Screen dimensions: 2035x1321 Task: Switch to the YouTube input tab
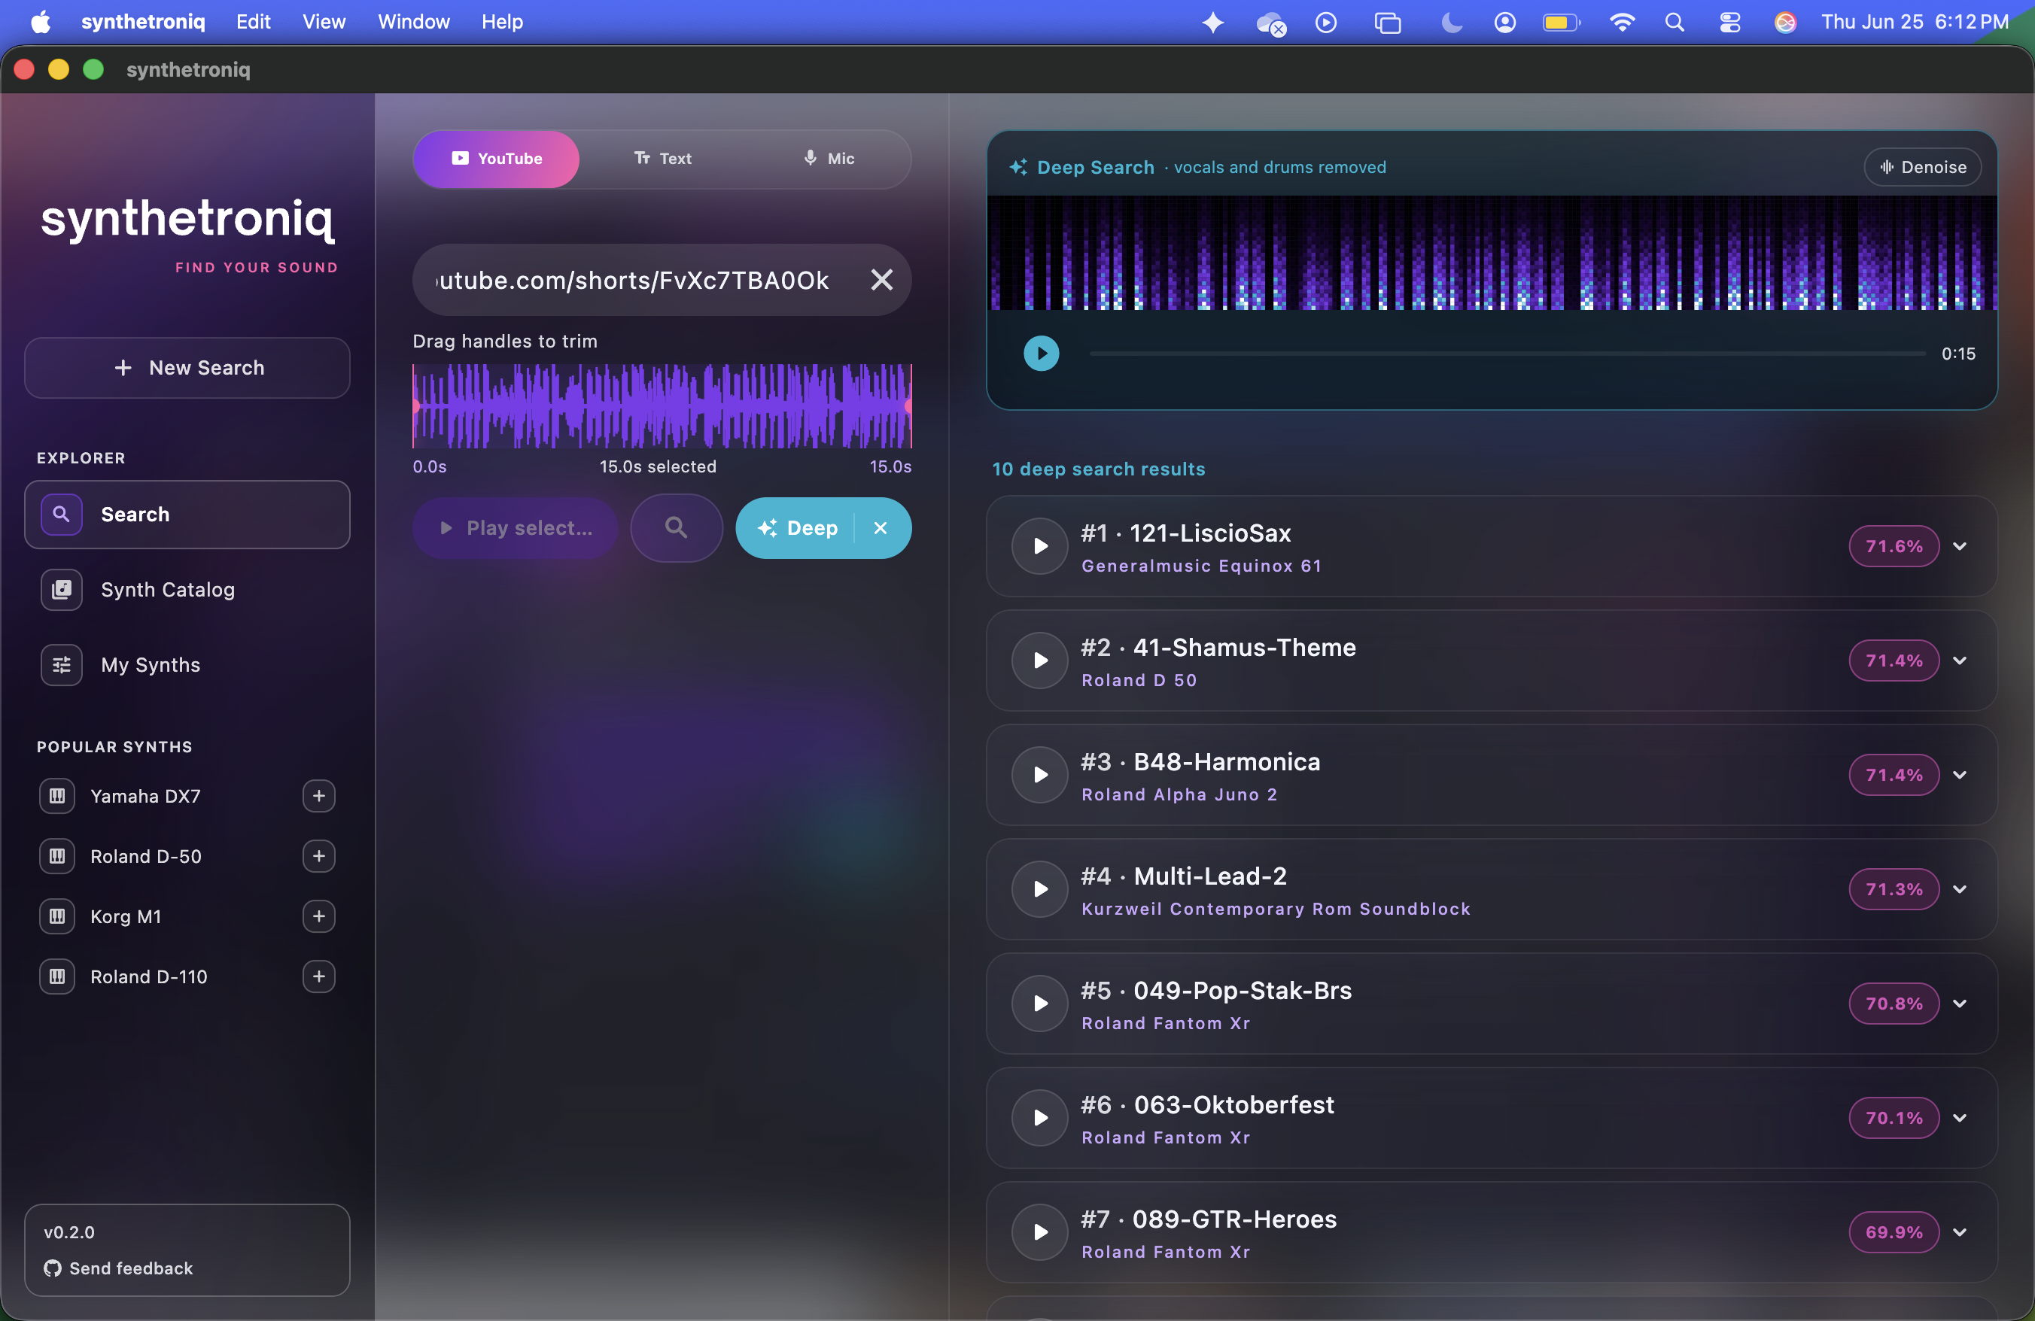coord(496,159)
